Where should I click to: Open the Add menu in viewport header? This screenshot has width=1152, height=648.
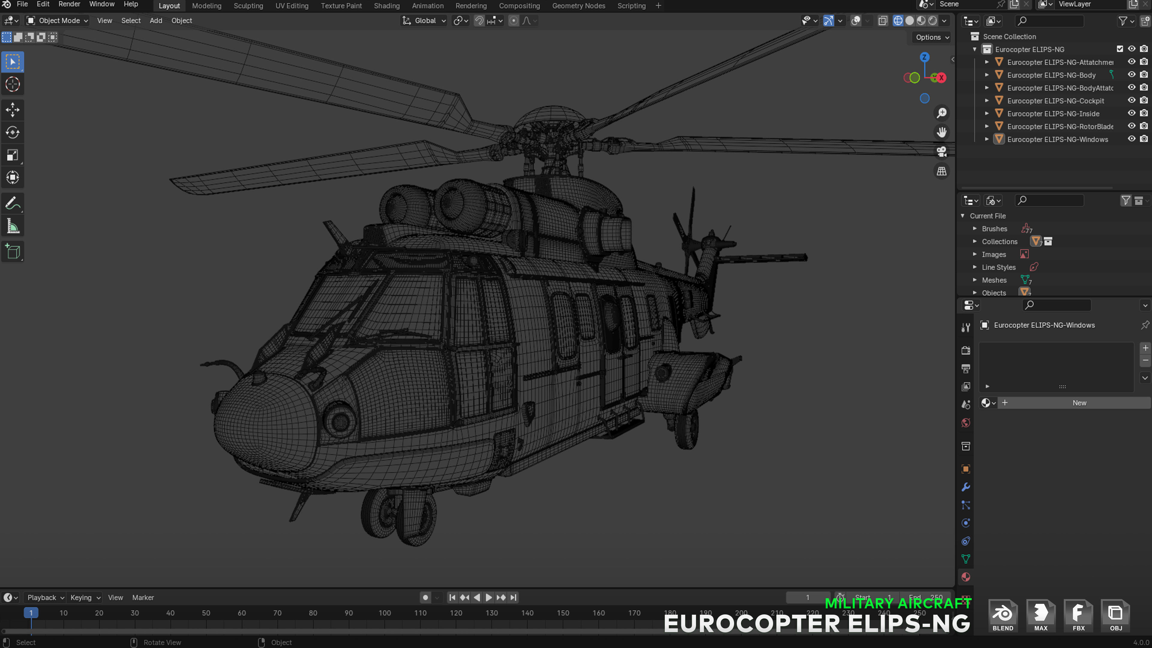pos(156,21)
